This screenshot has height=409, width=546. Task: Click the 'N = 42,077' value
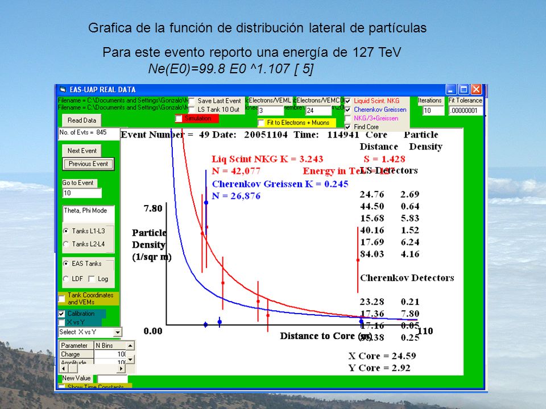coord(236,171)
